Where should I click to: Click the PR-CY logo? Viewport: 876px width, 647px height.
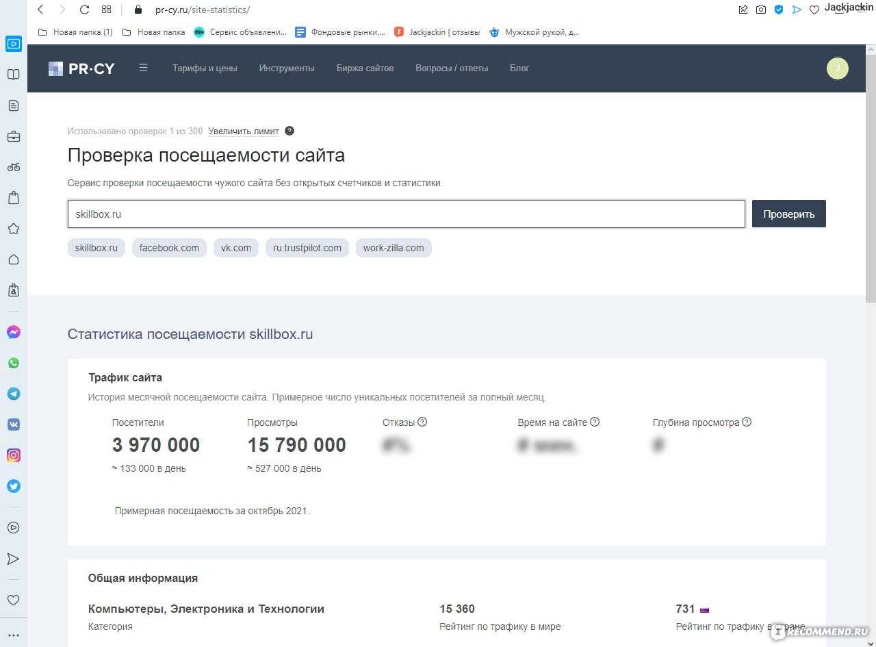pyautogui.click(x=81, y=68)
